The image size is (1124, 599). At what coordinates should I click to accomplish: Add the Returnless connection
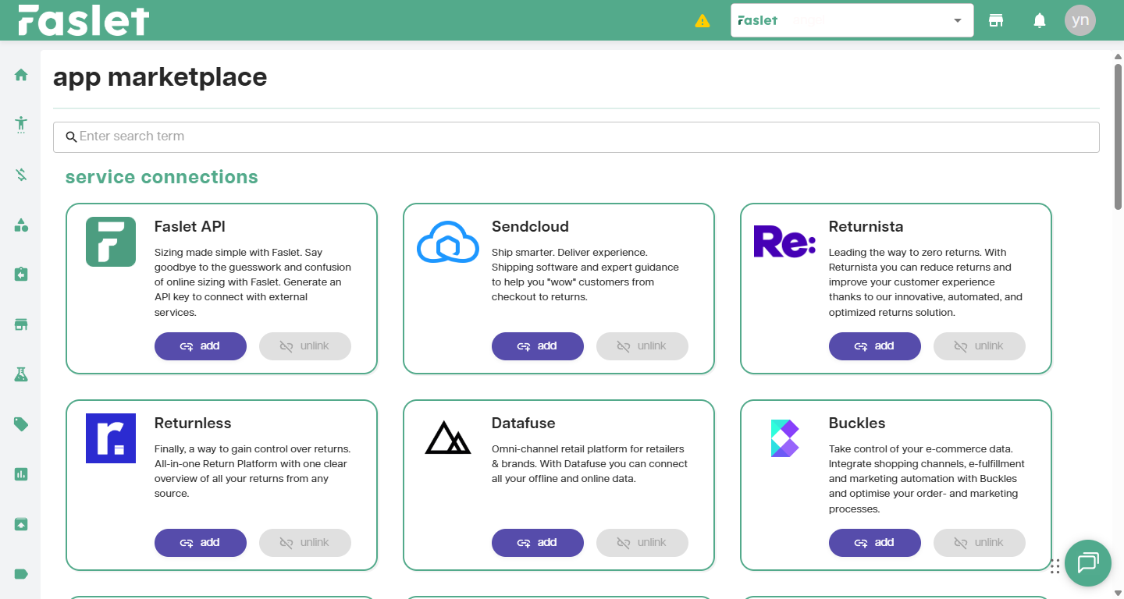click(201, 543)
